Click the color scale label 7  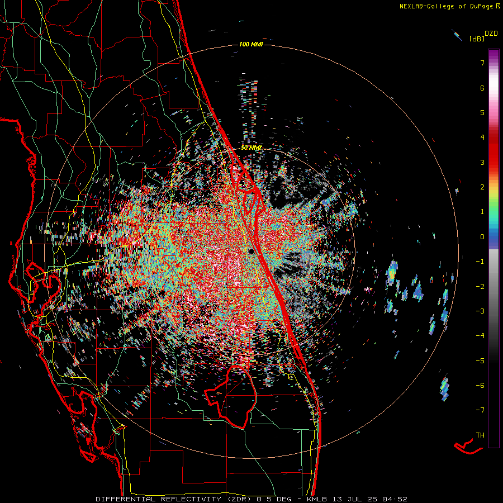pyautogui.click(x=482, y=63)
